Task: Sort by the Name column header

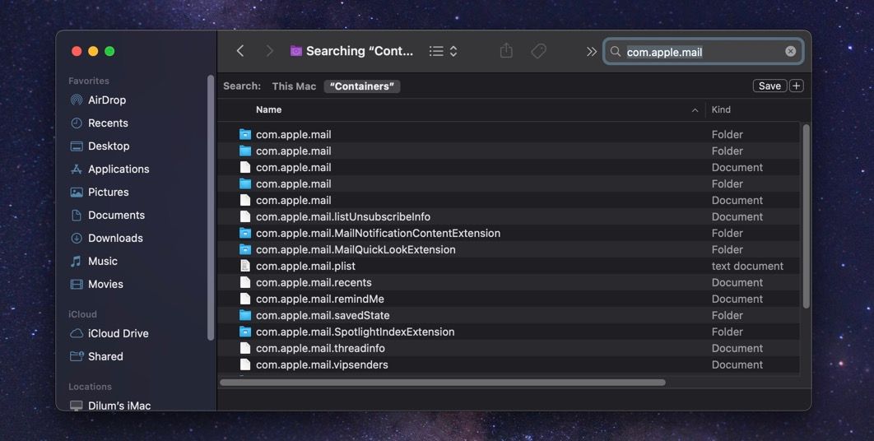Action: 268,109
